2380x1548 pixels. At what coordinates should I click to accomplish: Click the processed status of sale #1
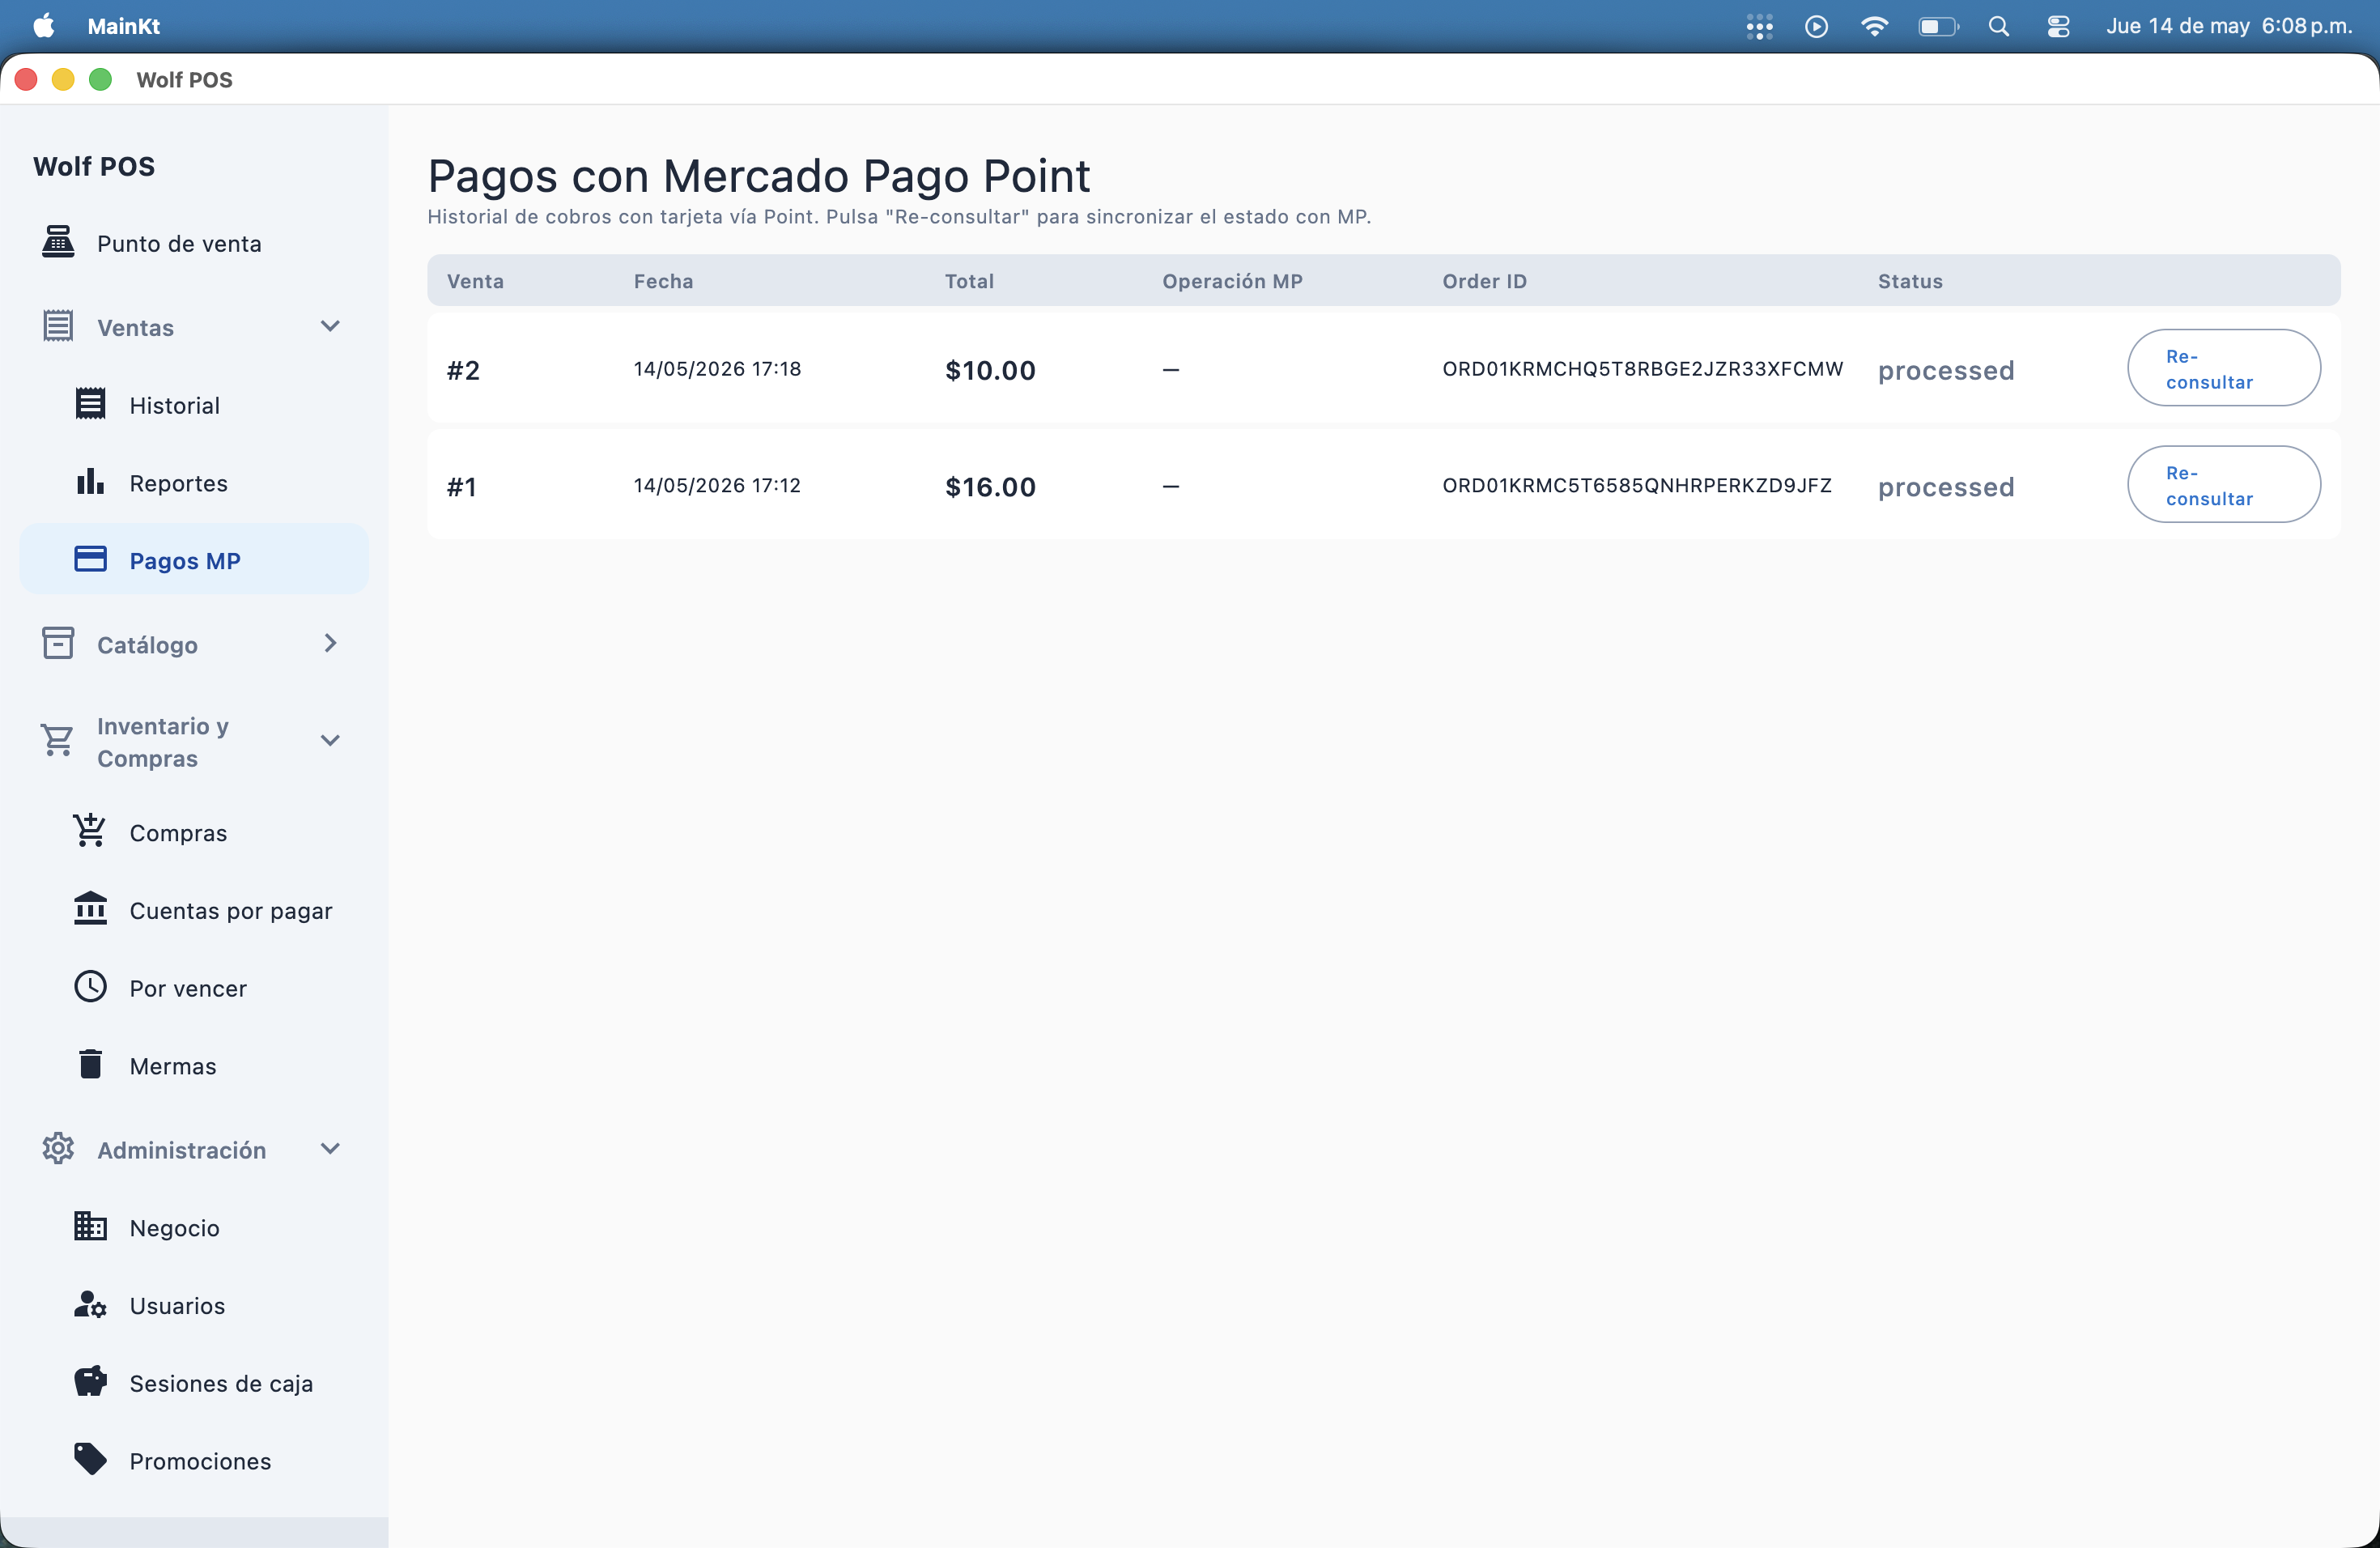(x=1945, y=488)
